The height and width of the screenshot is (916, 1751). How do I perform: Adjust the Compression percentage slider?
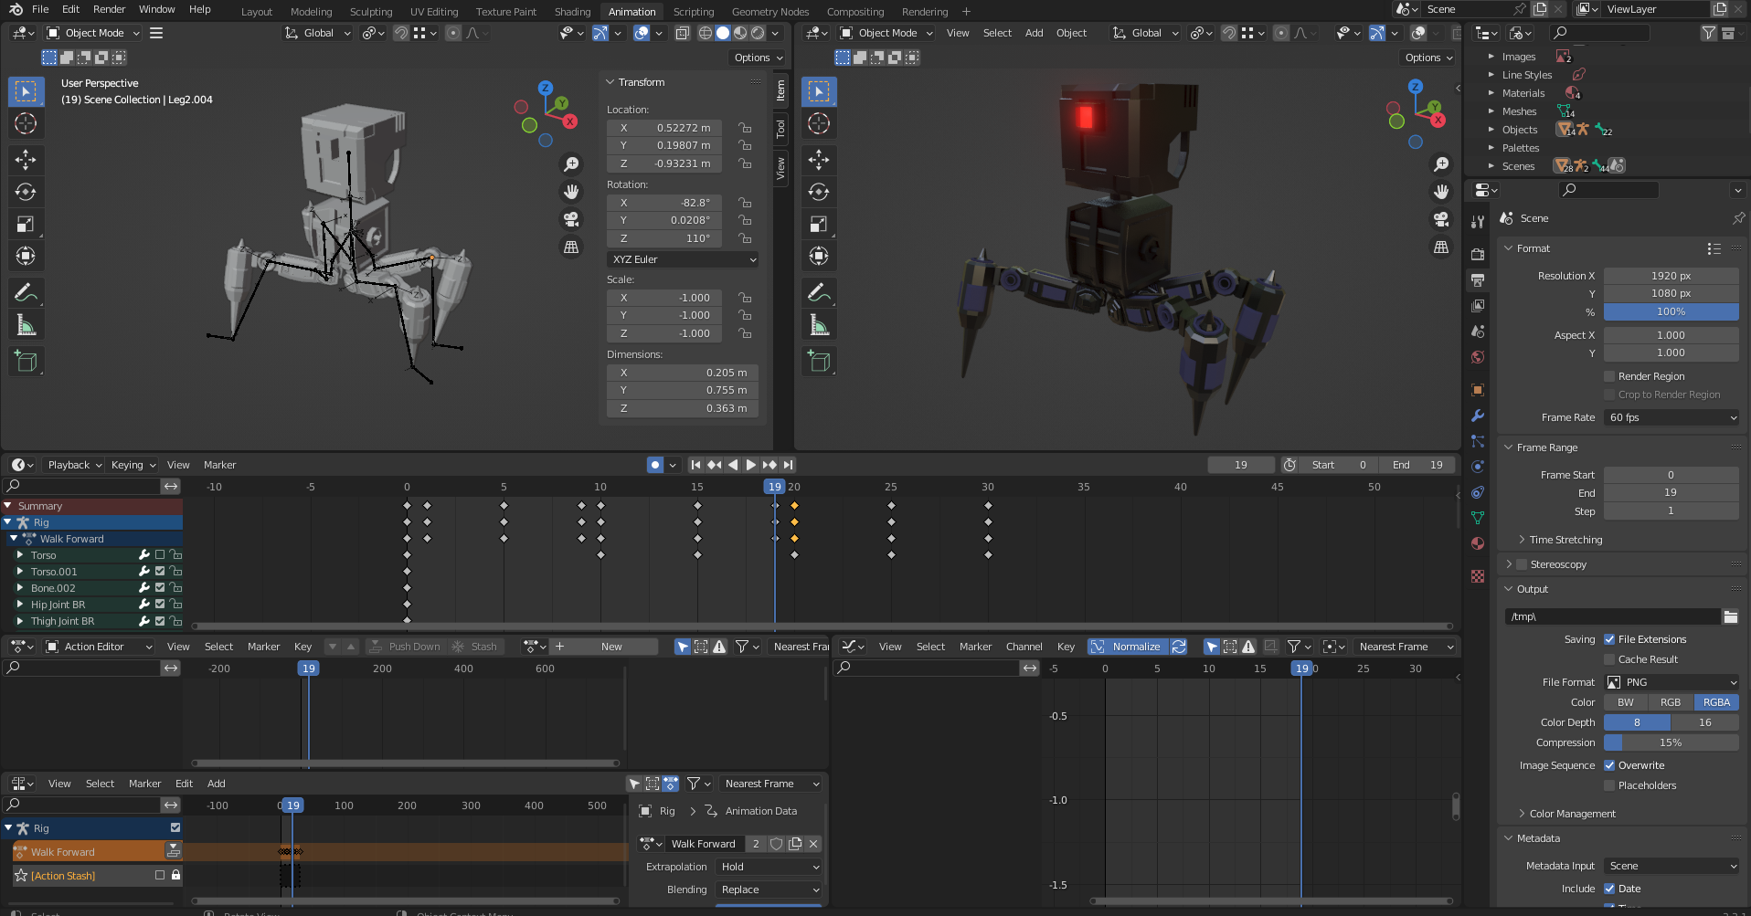click(x=1671, y=742)
